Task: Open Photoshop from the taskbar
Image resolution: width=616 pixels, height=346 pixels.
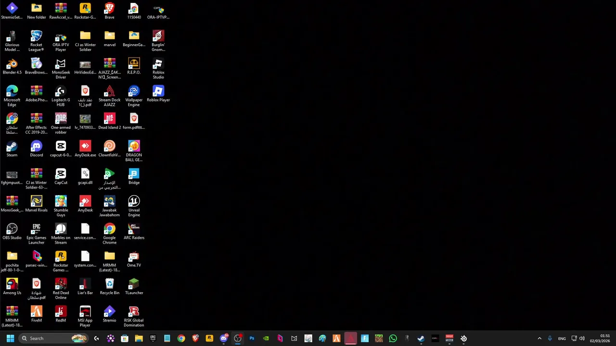Action: tap(252, 338)
